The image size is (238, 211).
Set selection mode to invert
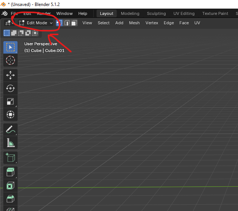click(28, 33)
